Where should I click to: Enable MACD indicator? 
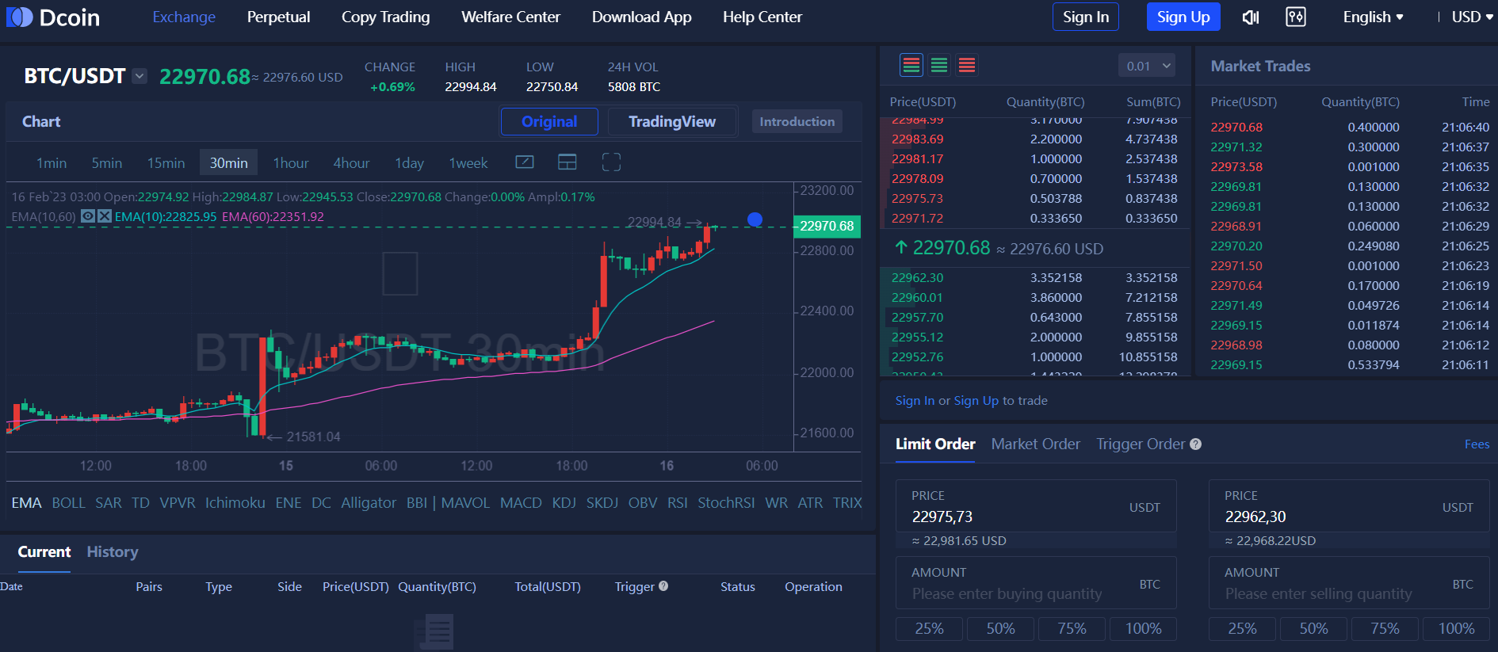(x=521, y=503)
